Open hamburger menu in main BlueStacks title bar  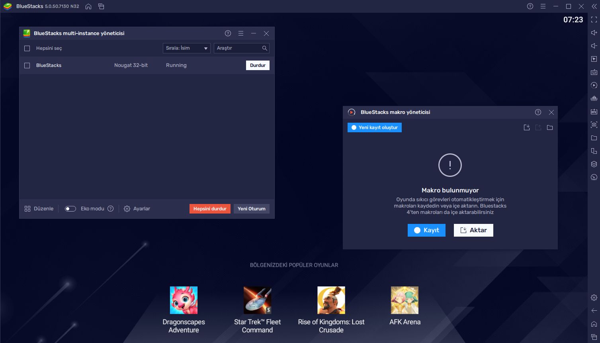pyautogui.click(x=543, y=6)
